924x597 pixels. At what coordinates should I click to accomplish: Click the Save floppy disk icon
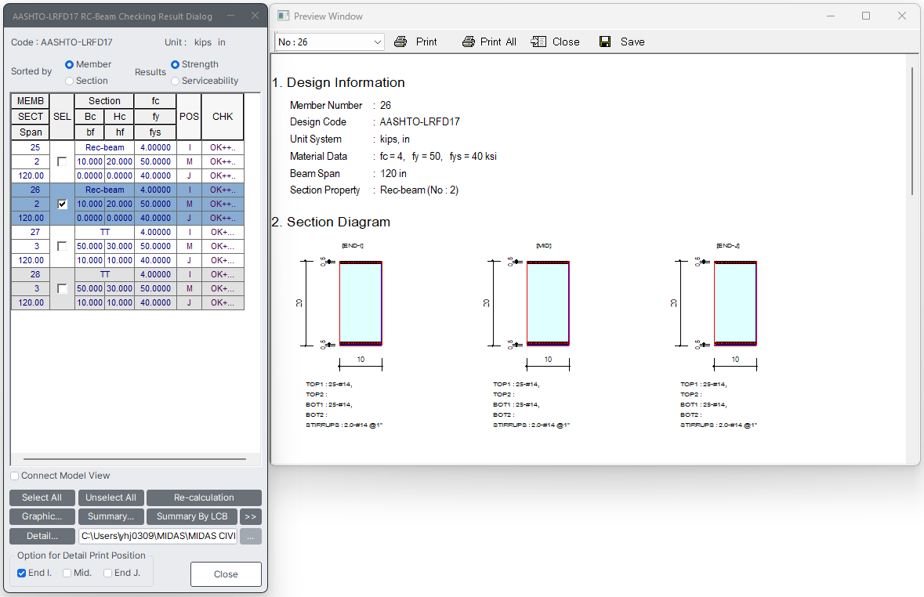[x=605, y=42]
